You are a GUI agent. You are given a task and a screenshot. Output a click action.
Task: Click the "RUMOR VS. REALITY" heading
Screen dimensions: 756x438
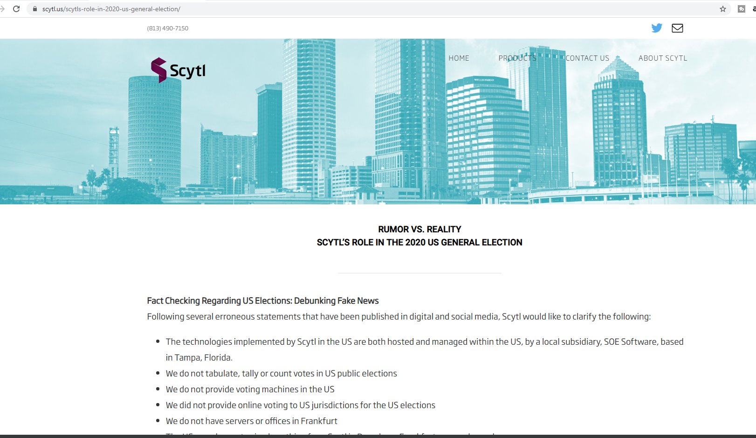click(x=419, y=229)
